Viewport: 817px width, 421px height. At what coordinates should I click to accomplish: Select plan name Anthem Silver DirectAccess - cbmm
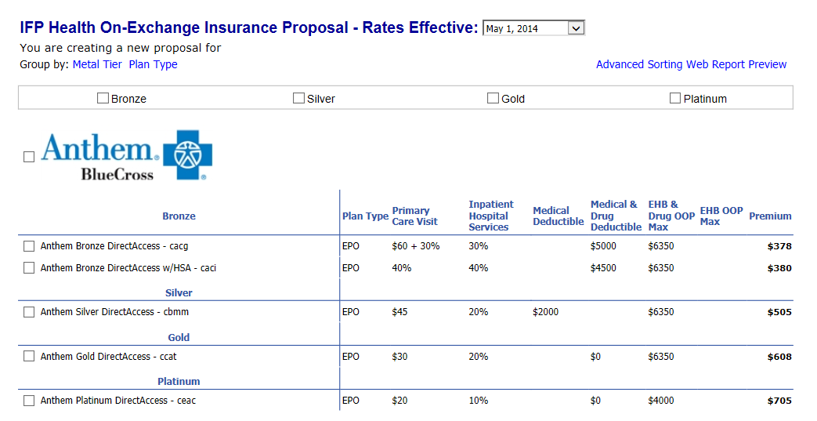(x=114, y=311)
